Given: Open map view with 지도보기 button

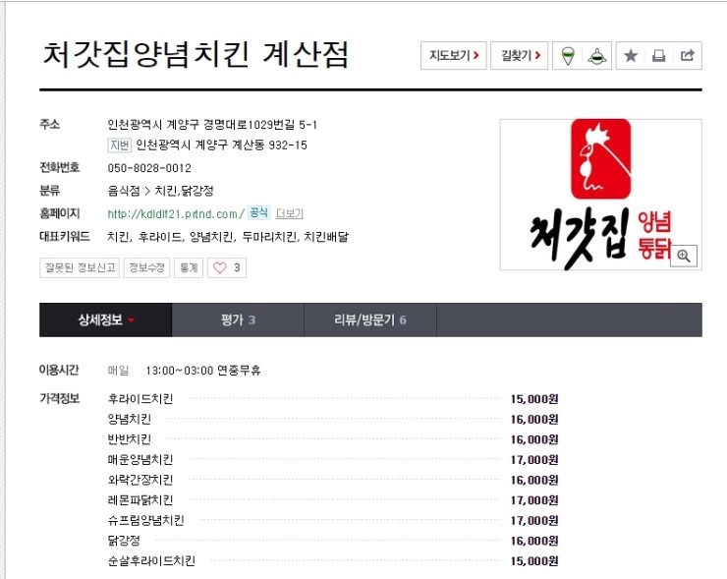Looking at the screenshot, I should (x=454, y=56).
